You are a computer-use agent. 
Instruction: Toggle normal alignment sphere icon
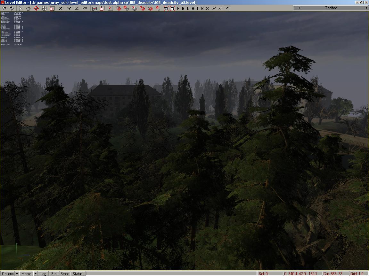[135, 8]
